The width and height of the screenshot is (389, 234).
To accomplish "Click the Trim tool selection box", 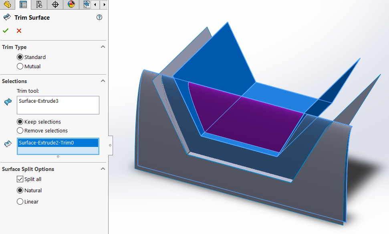I will [x=58, y=105].
